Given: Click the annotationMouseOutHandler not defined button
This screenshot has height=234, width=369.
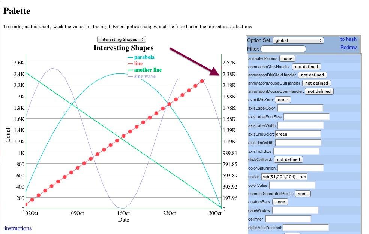Looking at the screenshot, I should (316, 83).
